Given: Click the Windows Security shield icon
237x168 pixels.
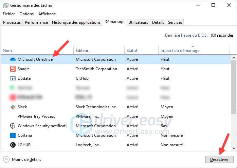Looking at the screenshot, I should [13, 126].
